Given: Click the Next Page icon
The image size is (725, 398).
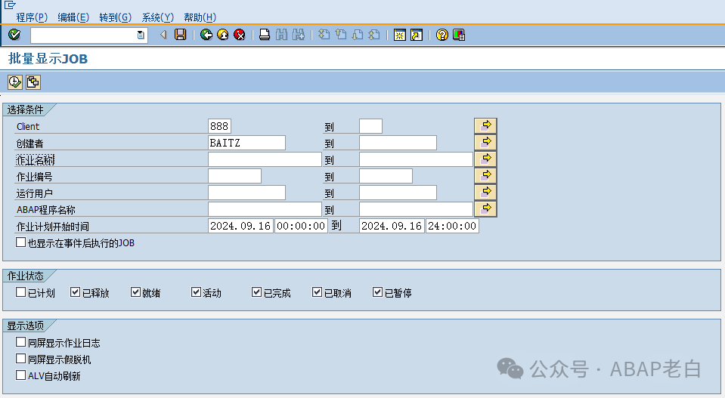Looking at the screenshot, I should (358, 35).
